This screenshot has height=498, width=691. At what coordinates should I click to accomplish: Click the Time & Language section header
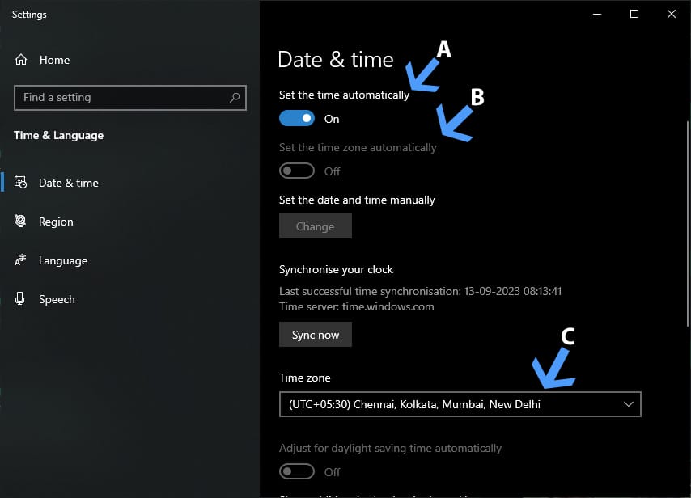point(58,135)
